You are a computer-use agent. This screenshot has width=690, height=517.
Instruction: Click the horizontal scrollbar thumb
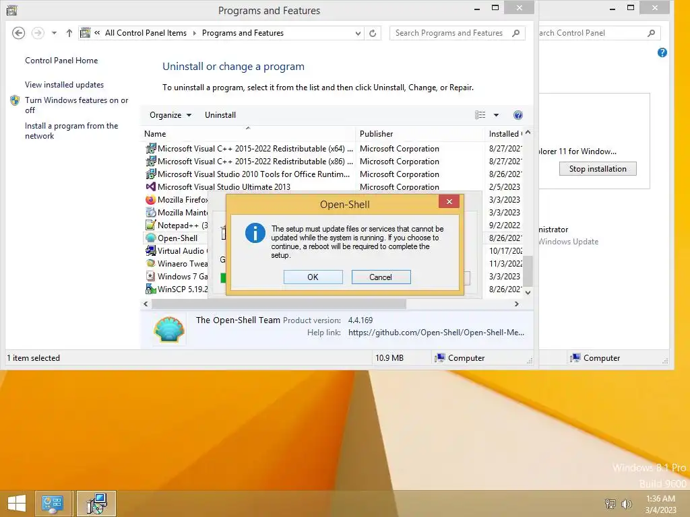(x=278, y=304)
